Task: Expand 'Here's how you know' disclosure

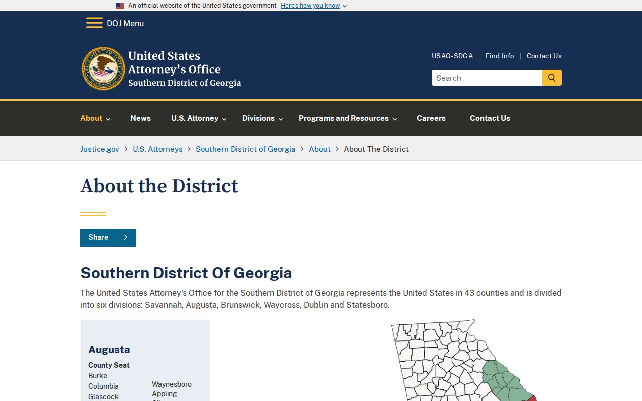Action: coord(313,6)
